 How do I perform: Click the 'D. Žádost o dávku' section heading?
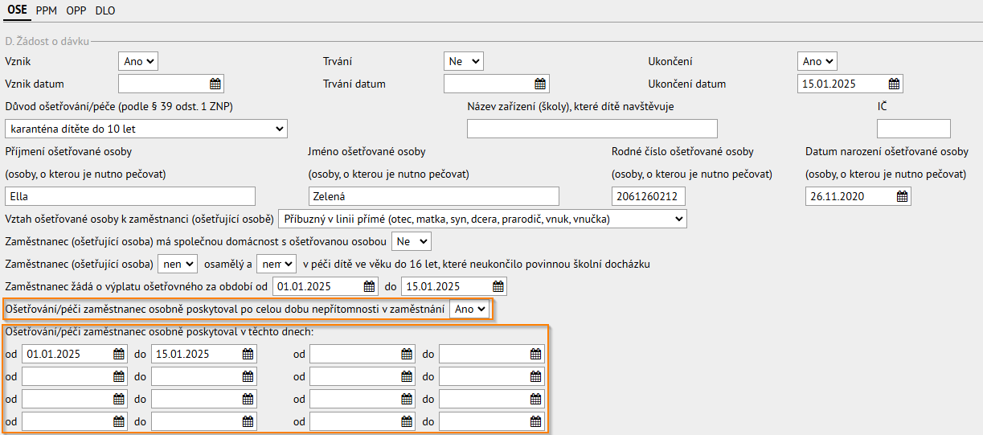(x=47, y=40)
